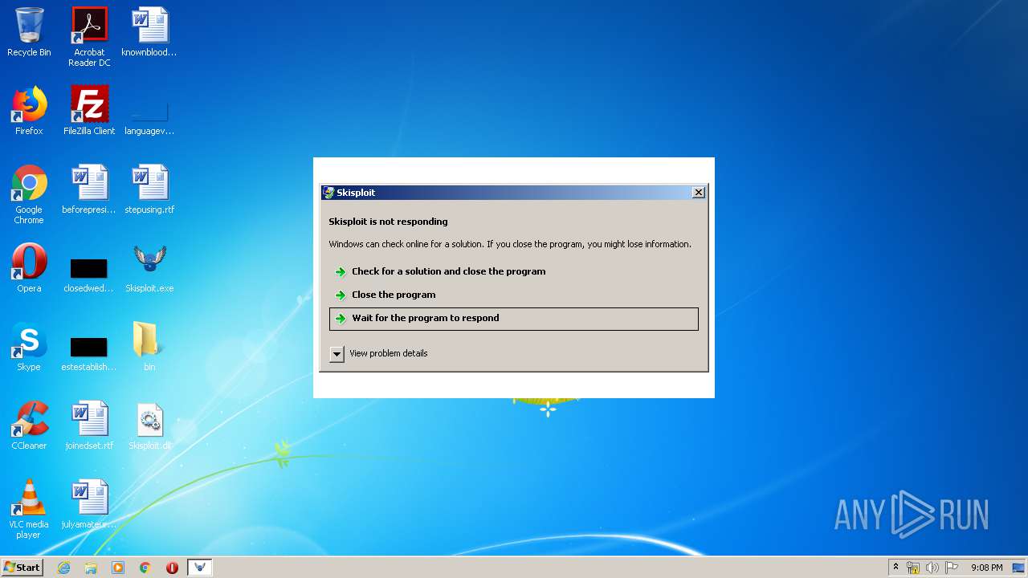The height and width of the screenshot is (578, 1028).
Task: Switch to Skisploit taskbar button
Action: pos(200,568)
